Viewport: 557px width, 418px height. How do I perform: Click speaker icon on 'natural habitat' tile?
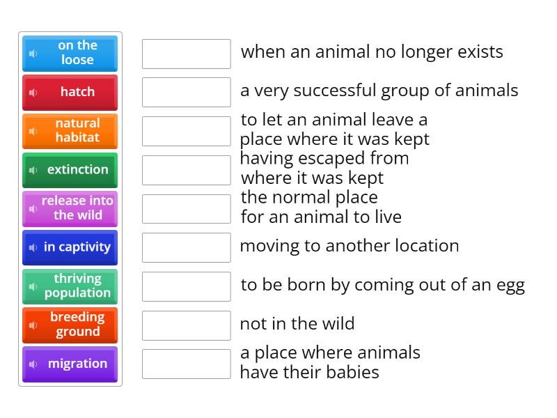point(33,132)
